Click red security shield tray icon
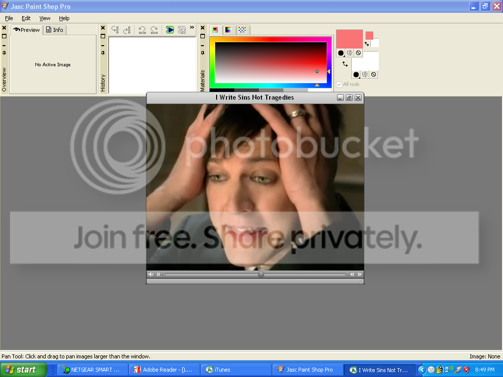Image resolution: width=503 pixels, height=377 pixels. click(467, 370)
